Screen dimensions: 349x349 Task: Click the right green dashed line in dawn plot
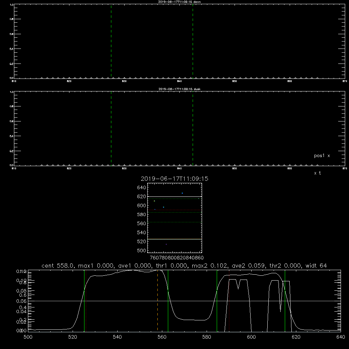pyautogui.click(x=193, y=41)
